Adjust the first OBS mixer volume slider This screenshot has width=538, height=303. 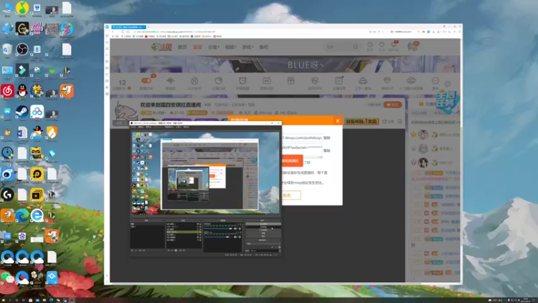point(219,228)
